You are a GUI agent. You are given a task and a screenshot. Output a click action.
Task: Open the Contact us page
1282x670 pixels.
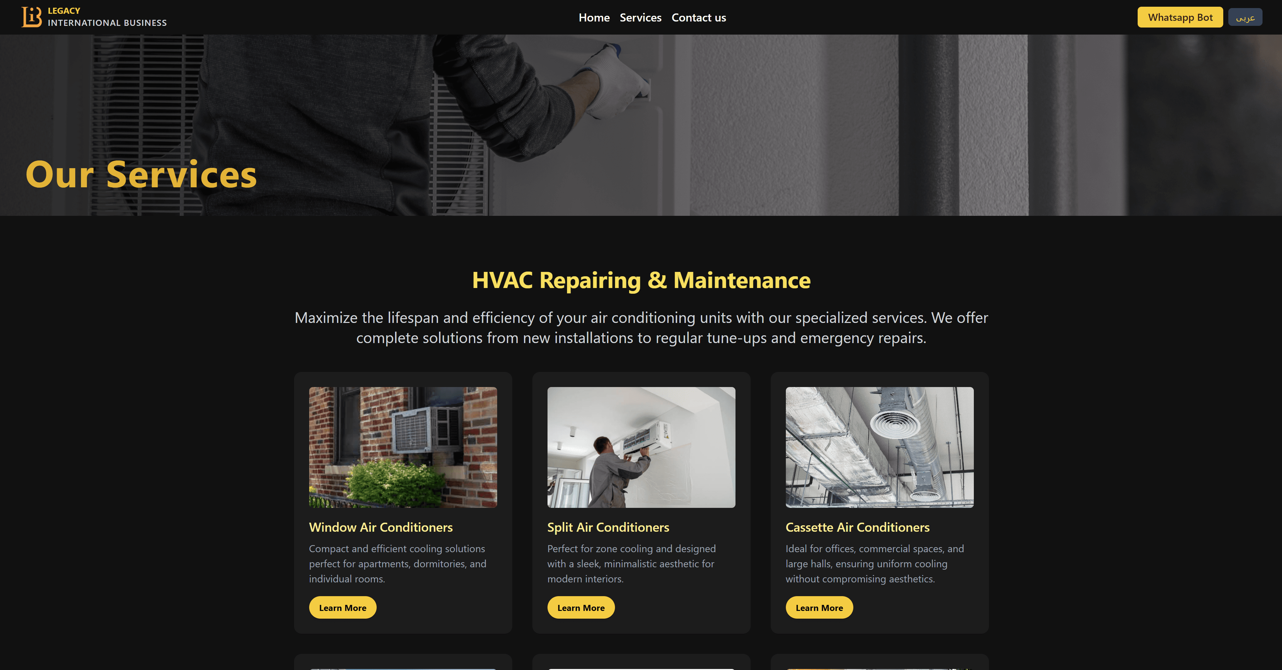click(699, 17)
